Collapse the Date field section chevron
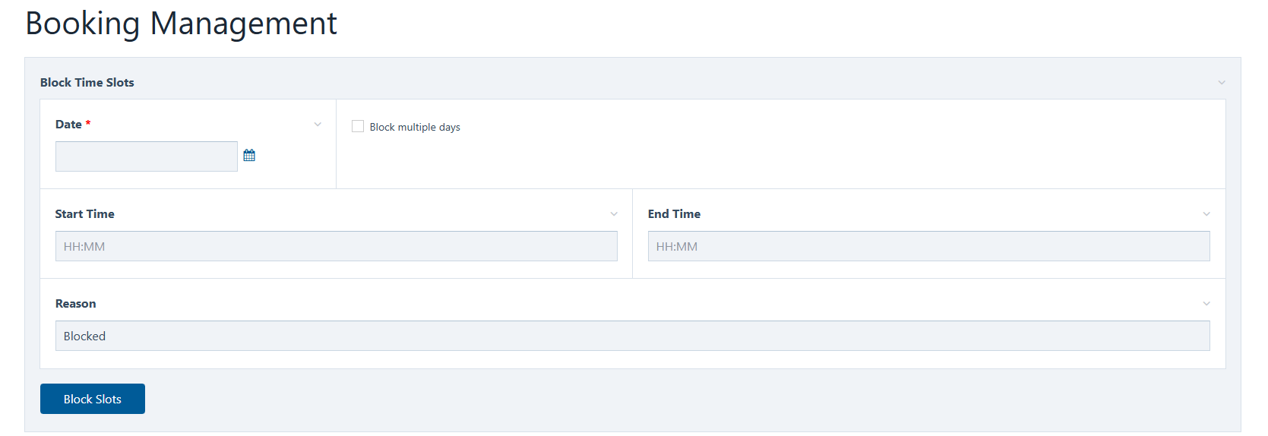 coord(318,125)
